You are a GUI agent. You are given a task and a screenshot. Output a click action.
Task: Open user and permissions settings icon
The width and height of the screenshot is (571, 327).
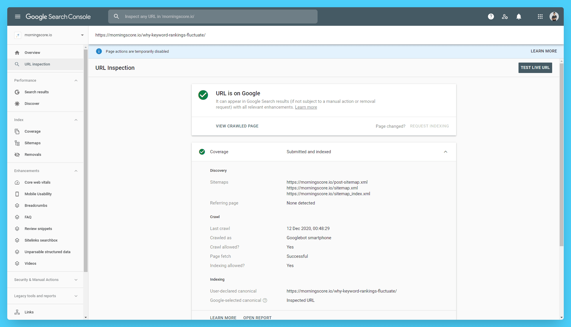point(505,17)
